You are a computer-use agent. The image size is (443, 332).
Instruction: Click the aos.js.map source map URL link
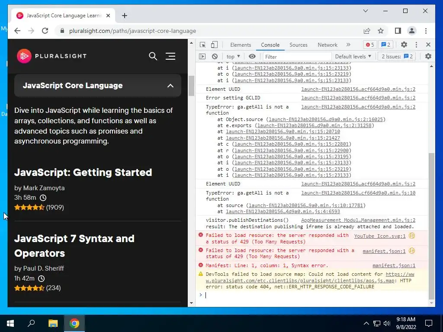[310, 278]
